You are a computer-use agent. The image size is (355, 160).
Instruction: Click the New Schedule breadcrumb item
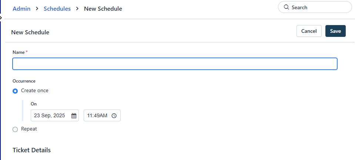[103, 8]
